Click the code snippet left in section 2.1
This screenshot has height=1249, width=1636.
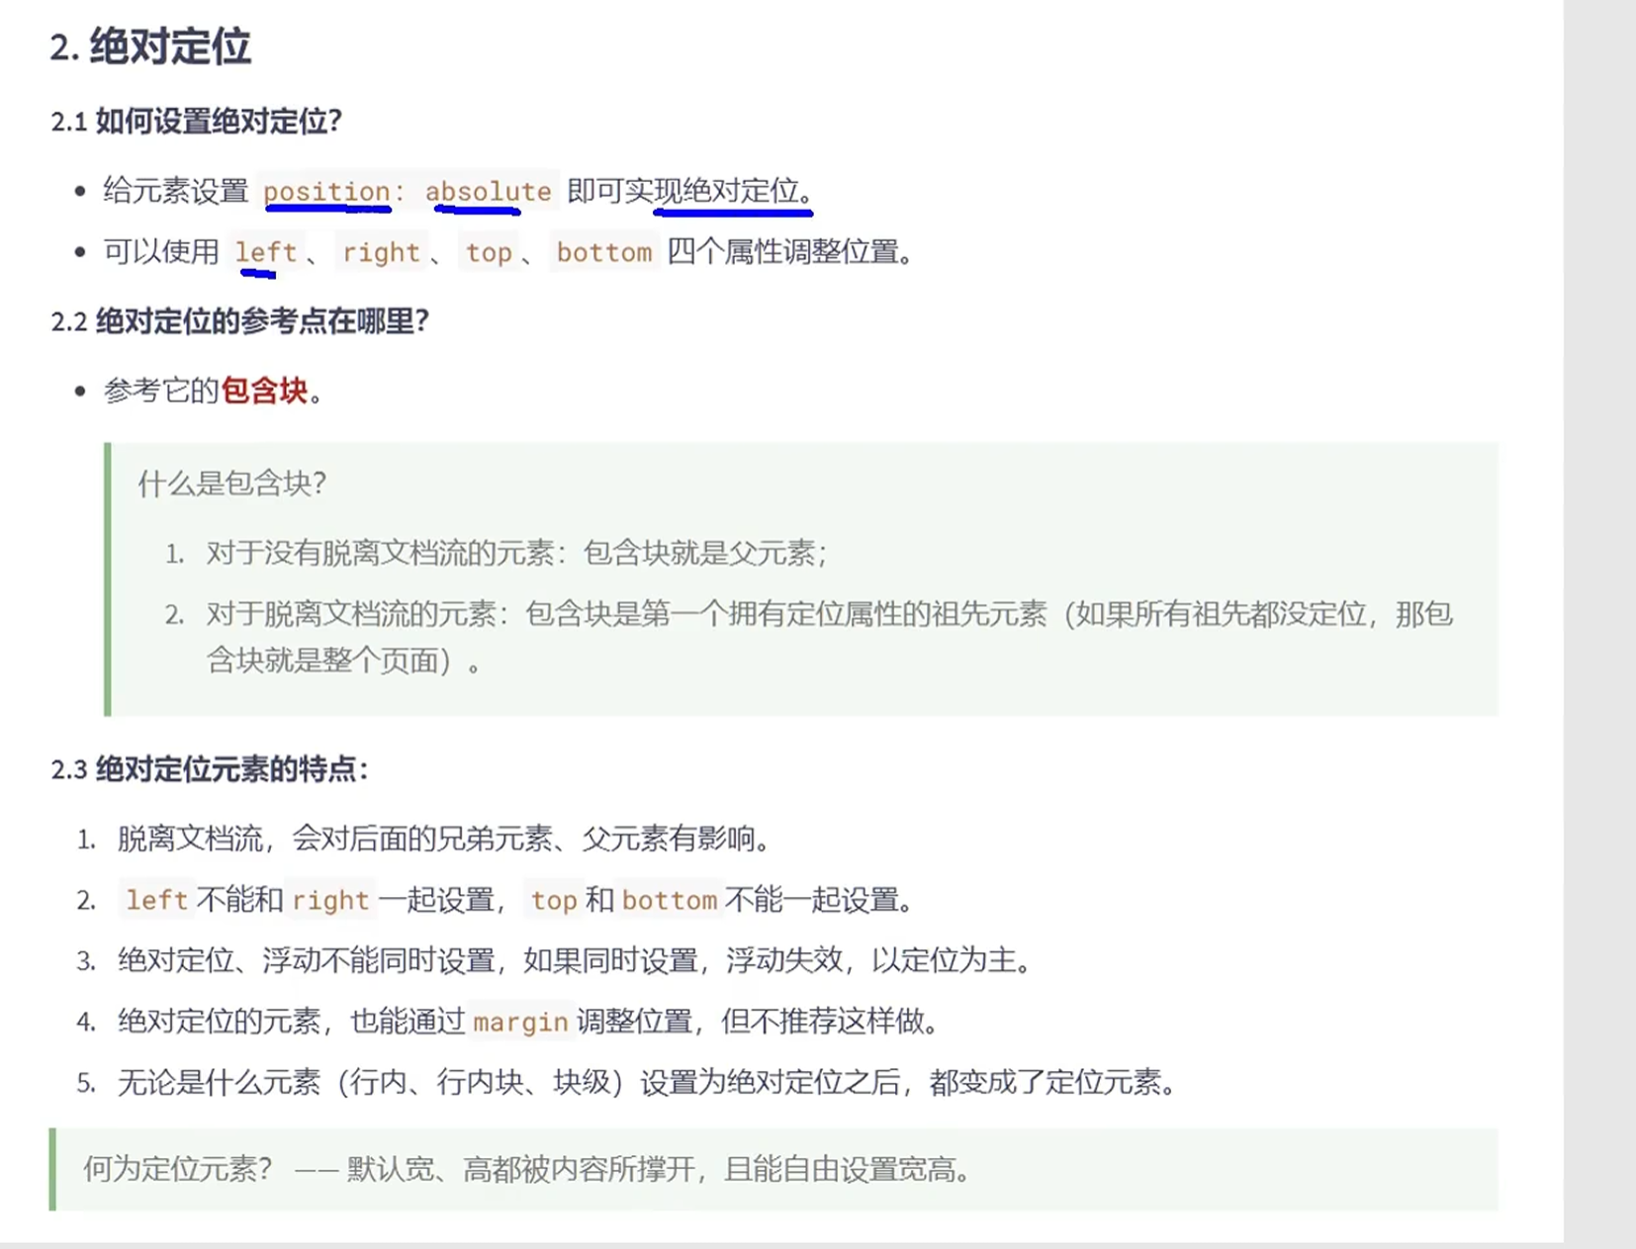(x=265, y=252)
